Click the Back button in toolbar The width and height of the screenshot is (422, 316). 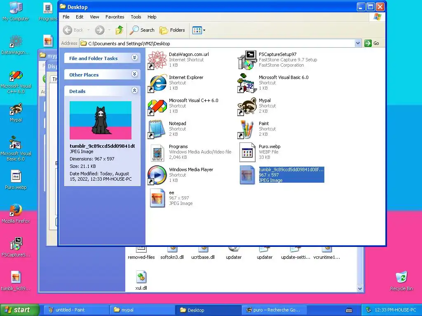pyautogui.click(x=73, y=30)
